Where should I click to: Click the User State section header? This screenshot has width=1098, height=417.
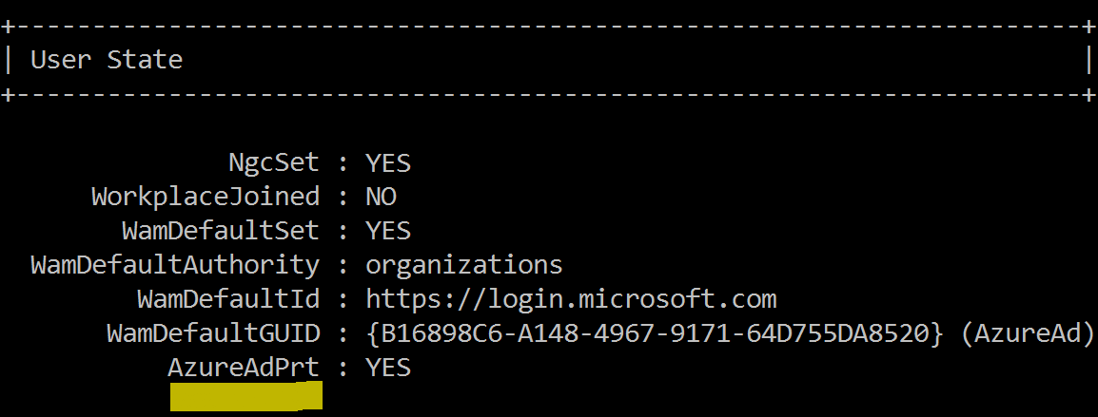[107, 60]
